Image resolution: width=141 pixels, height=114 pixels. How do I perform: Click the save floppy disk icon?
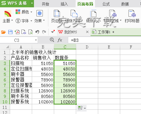10,32
